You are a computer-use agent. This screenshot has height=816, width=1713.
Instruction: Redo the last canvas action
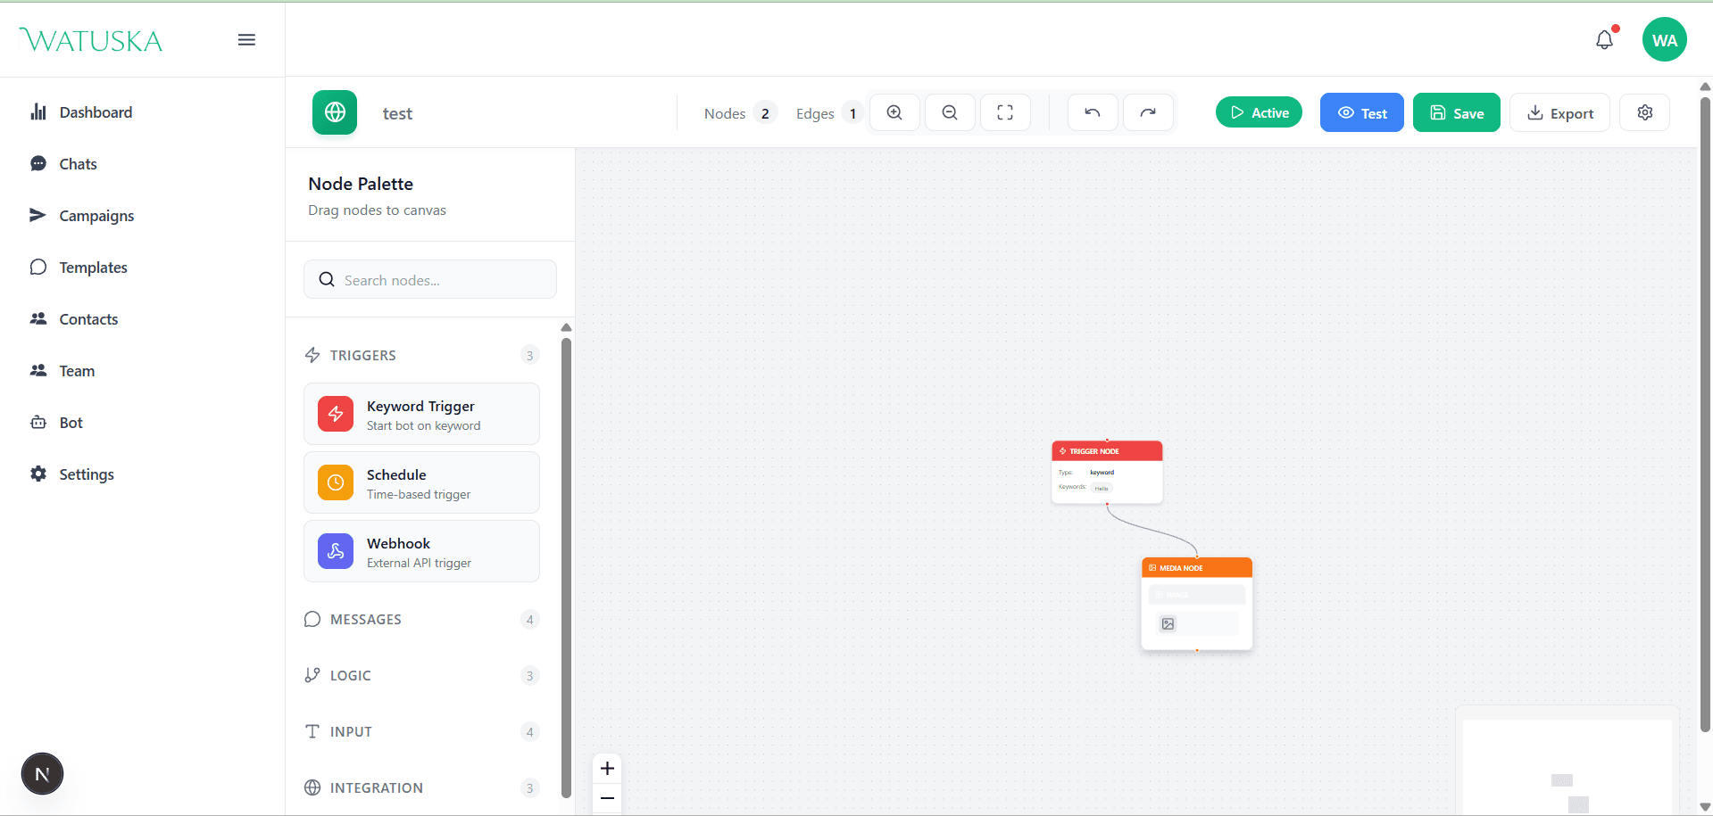(x=1148, y=112)
